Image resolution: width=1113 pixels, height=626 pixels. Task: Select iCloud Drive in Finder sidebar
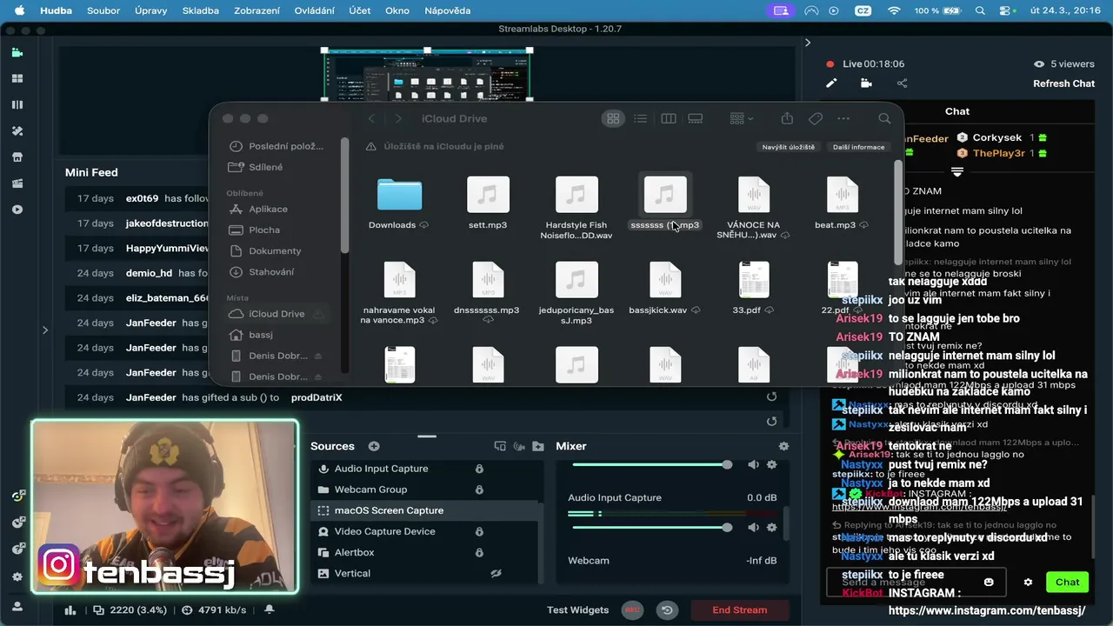pos(277,314)
